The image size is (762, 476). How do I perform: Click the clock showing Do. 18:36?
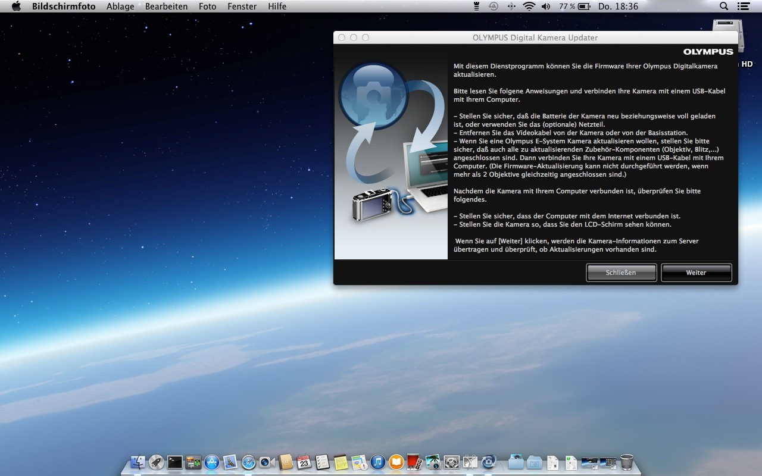pyautogui.click(x=618, y=7)
